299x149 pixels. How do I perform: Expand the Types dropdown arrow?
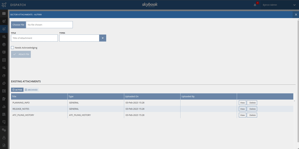tap(103, 38)
